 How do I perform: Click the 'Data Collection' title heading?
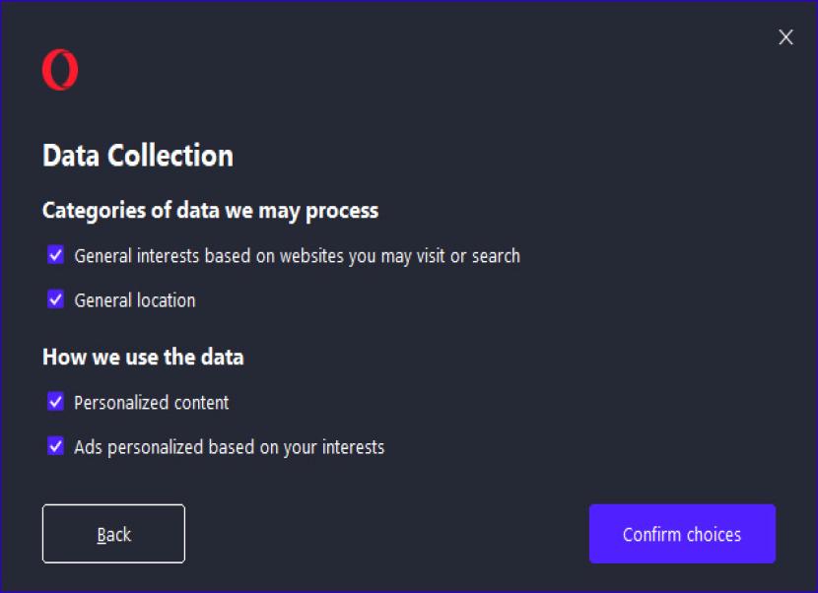(138, 156)
